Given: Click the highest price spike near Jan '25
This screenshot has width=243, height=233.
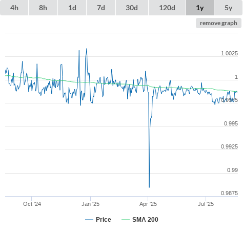Looking at the screenshot, I should pyautogui.click(x=87, y=49).
